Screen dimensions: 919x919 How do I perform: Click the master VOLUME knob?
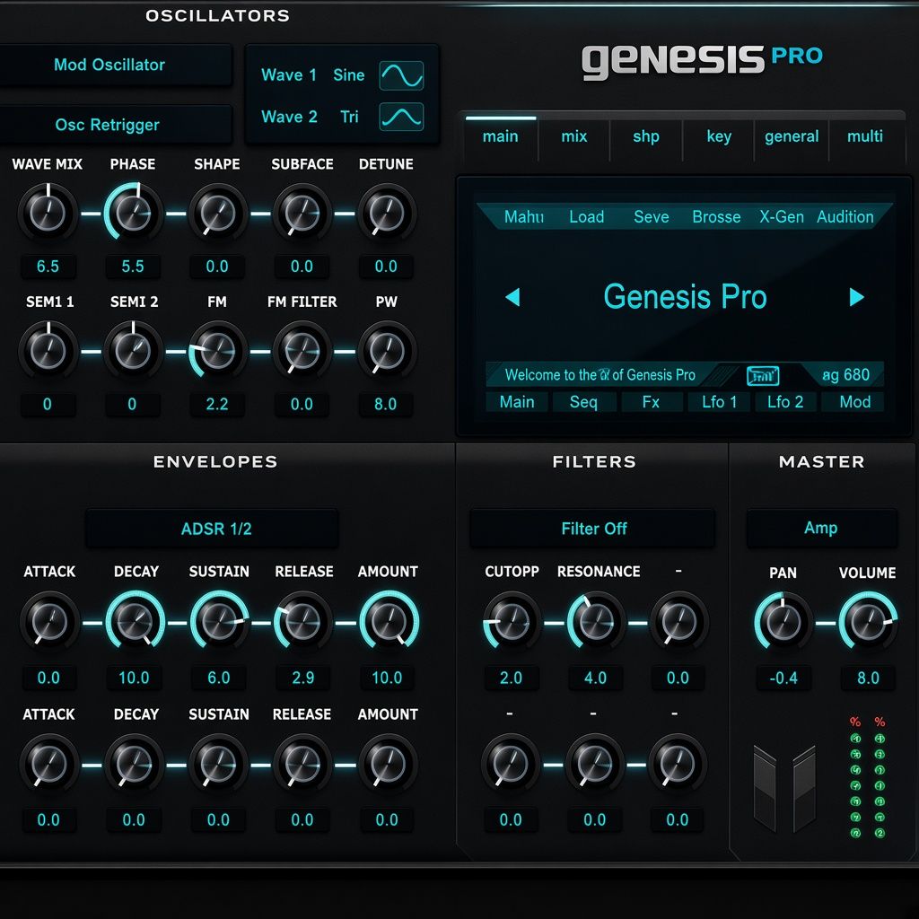868,621
